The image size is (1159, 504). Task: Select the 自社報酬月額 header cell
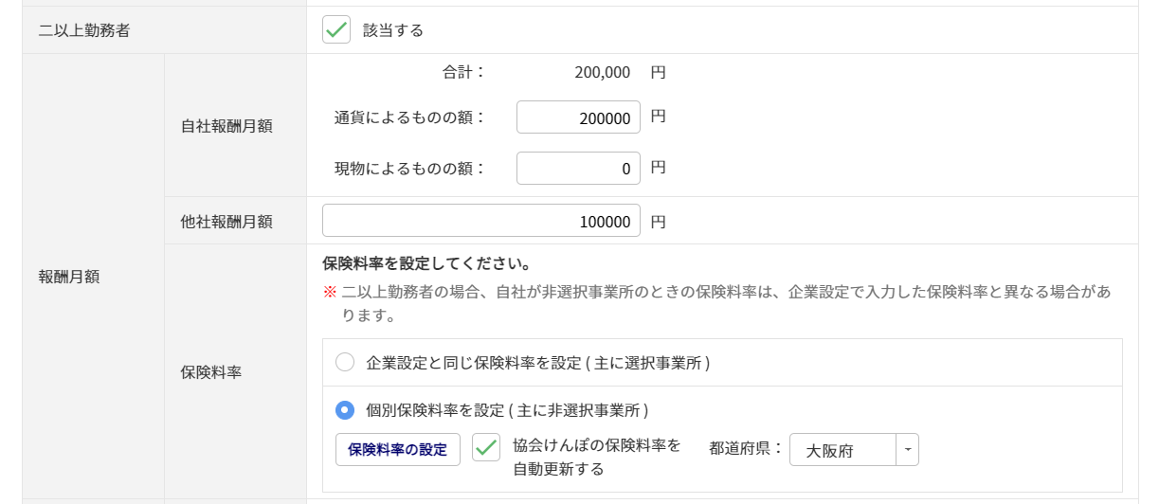pyautogui.click(x=226, y=125)
